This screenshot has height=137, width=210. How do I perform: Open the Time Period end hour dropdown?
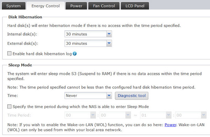tap(156, 115)
